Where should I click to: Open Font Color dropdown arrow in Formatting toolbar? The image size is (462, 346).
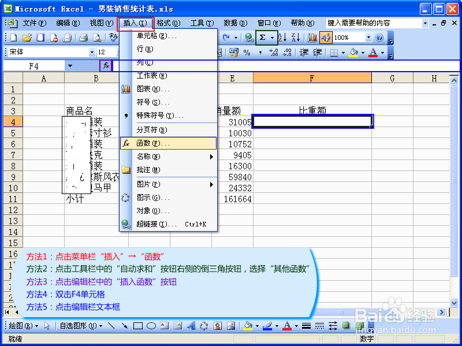coord(382,53)
